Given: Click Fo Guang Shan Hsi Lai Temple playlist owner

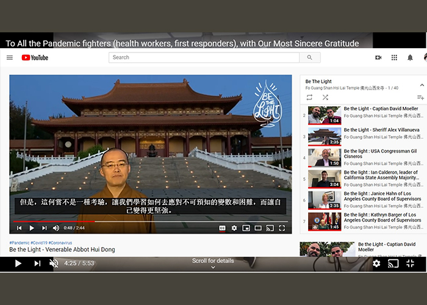Looking at the screenshot, I should pos(345,88).
